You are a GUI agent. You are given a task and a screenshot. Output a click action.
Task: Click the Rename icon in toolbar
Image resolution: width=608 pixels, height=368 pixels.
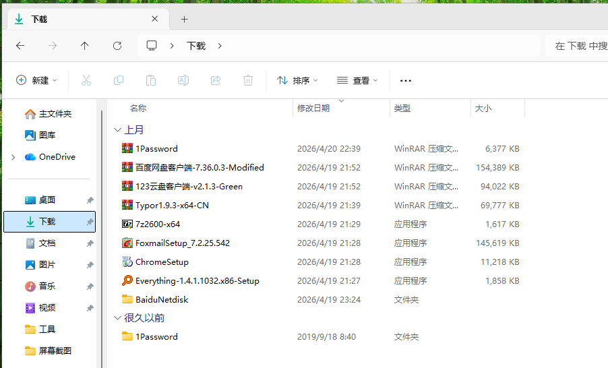[183, 80]
